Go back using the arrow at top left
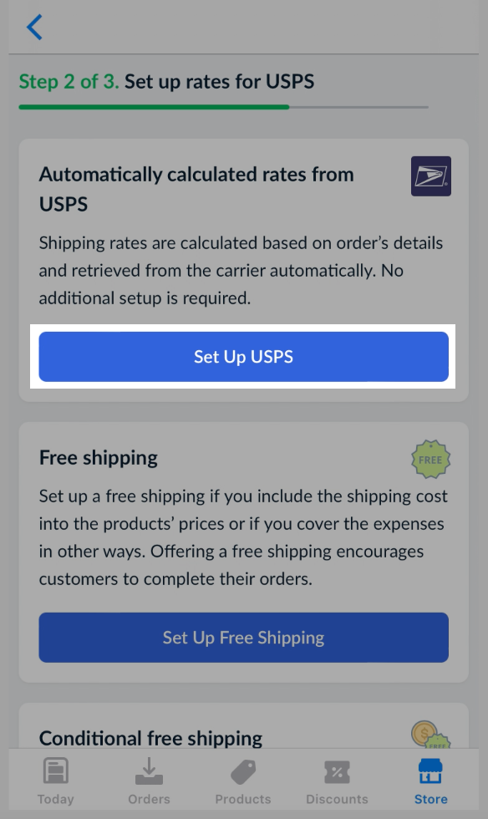The width and height of the screenshot is (488, 819). pos(33,26)
